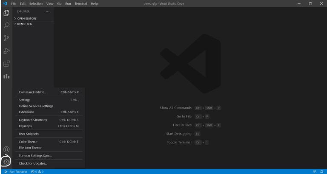Choose File Icon Theme from the menu
The image size is (327, 174).
[x=49, y=148]
